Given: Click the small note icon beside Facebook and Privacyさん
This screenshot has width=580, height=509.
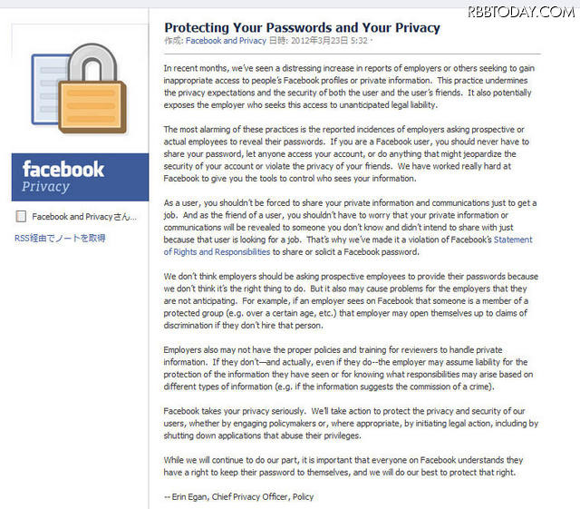Looking at the screenshot, I should tap(21, 217).
